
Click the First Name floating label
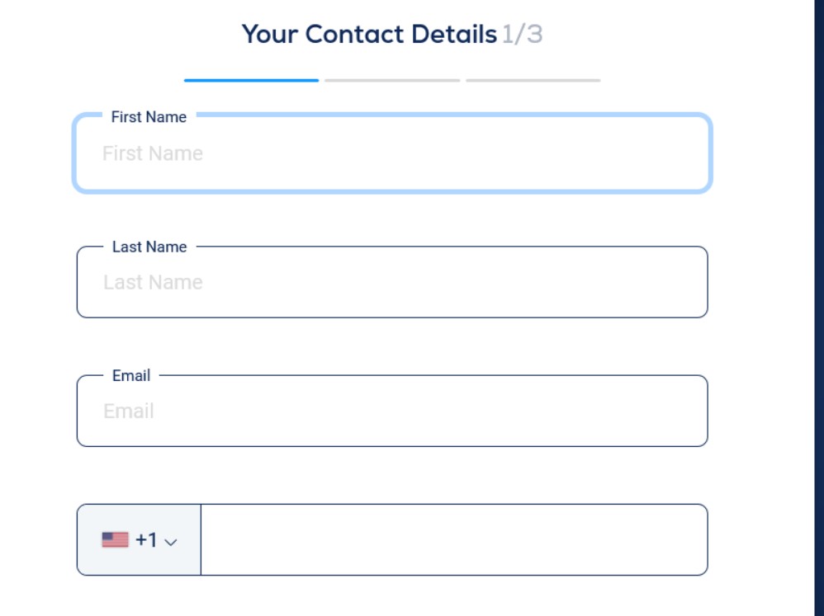149,117
